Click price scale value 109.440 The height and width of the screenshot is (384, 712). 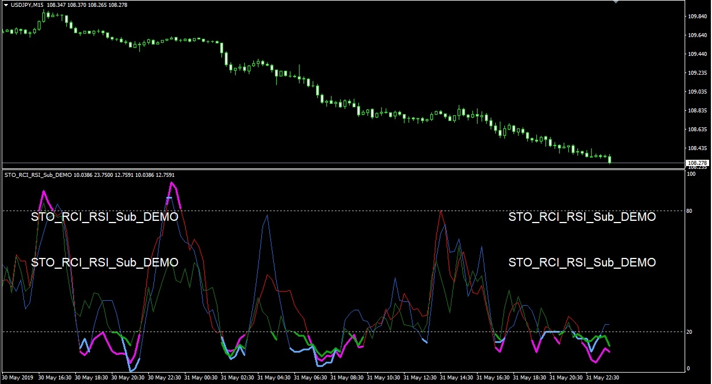698,54
